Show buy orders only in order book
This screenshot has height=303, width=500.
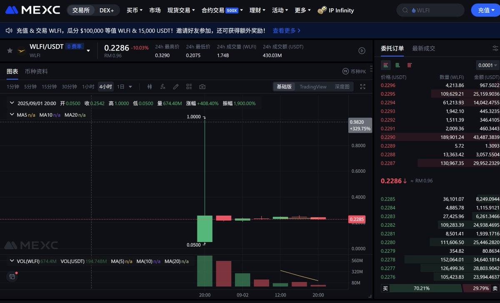(x=397, y=65)
